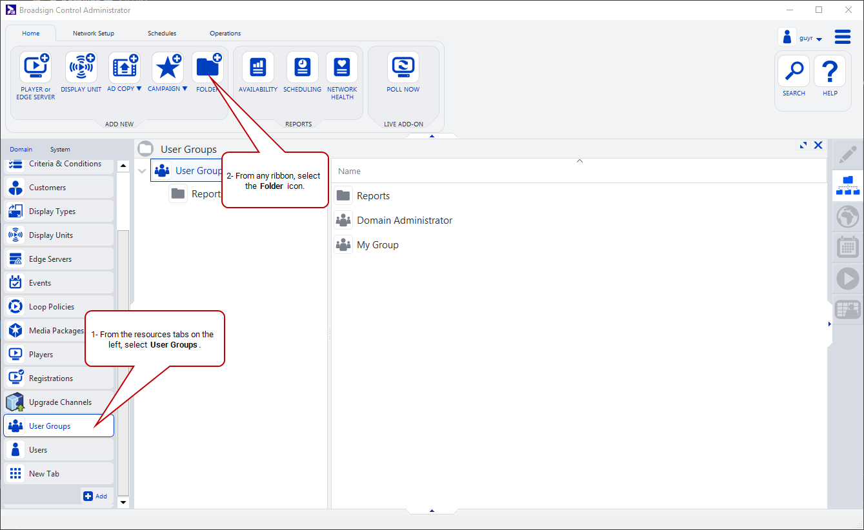Open the Players resource tab

coord(59,355)
